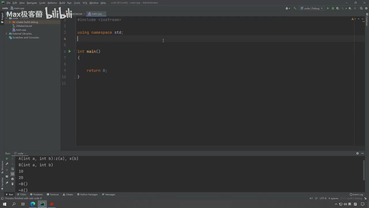Image resolution: width=369 pixels, height=208 pixels.
Task: Toggle the Favorites side panel
Action: [2, 183]
